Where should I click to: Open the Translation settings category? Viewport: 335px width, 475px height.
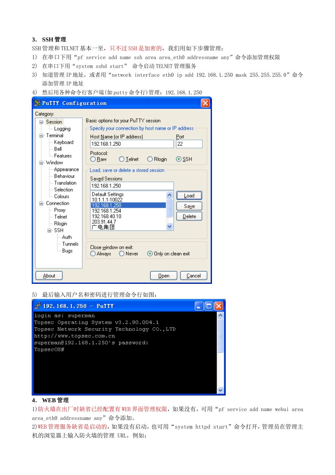pos(65,183)
